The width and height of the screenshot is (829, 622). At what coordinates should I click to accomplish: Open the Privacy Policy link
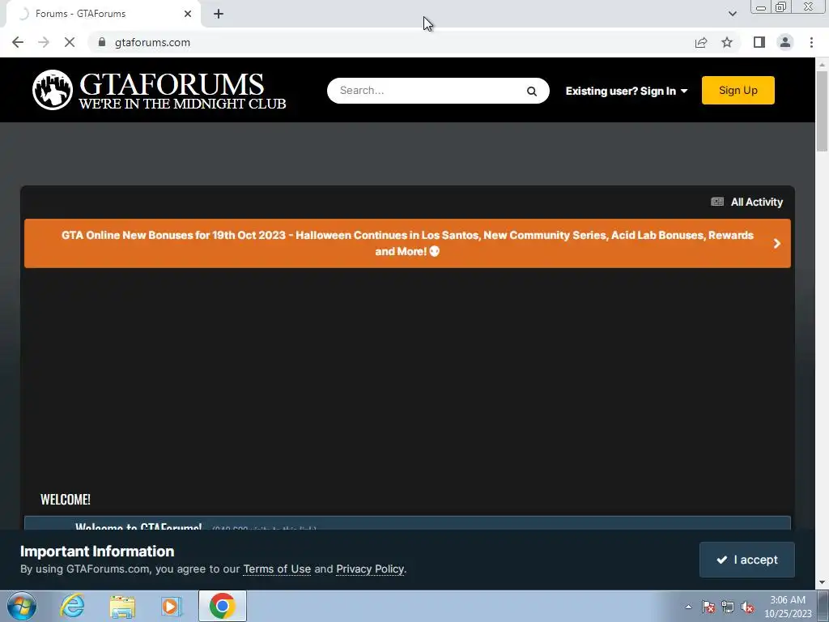pyautogui.click(x=370, y=569)
